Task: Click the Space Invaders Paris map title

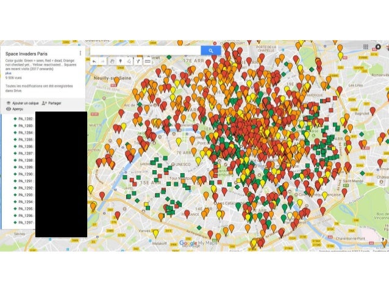Action: pos(26,54)
